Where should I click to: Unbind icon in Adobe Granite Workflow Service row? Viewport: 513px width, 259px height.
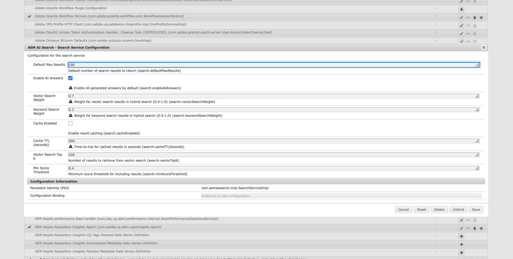coord(468,18)
